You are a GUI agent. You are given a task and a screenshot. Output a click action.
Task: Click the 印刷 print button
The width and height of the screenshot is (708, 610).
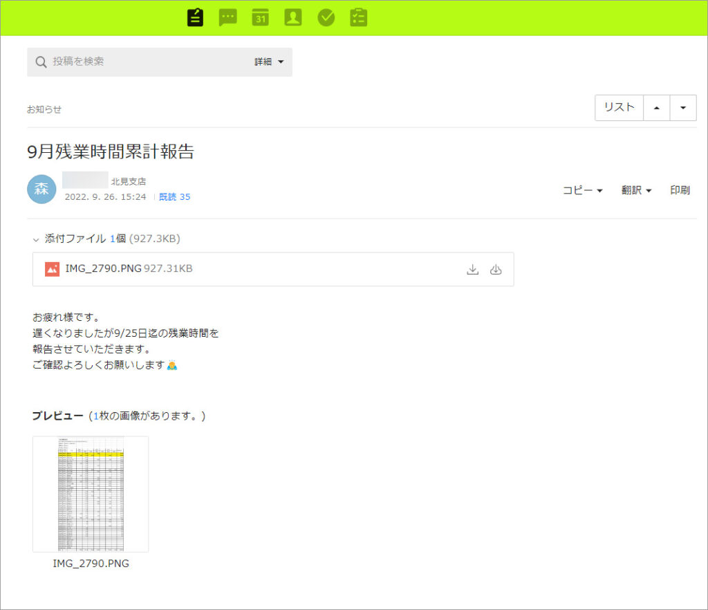tap(680, 190)
